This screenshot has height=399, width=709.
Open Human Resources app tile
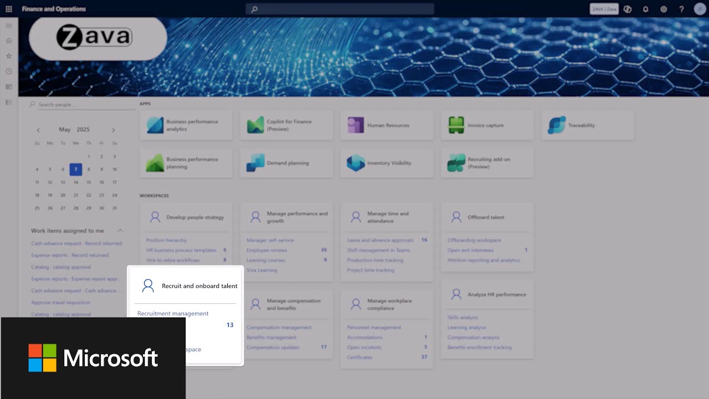(387, 125)
